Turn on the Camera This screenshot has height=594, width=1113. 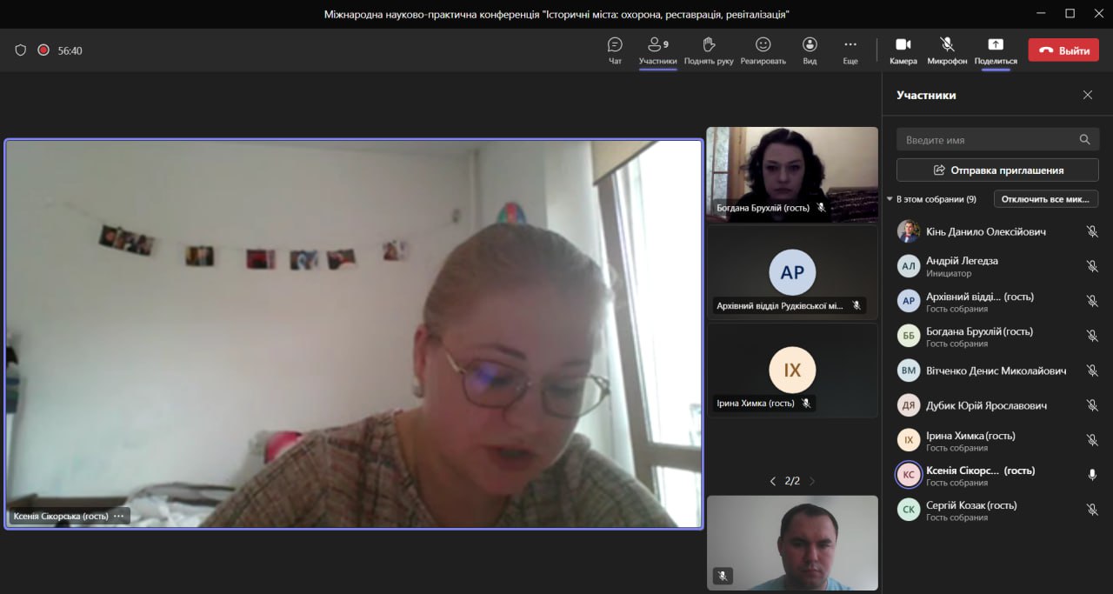click(x=903, y=50)
